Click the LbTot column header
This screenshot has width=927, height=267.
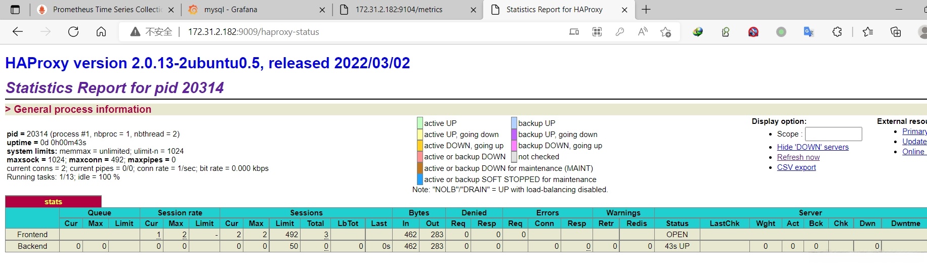[348, 224]
